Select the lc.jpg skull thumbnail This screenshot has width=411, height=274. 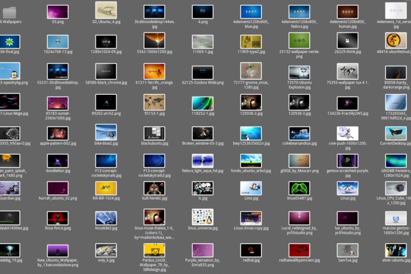point(202,188)
